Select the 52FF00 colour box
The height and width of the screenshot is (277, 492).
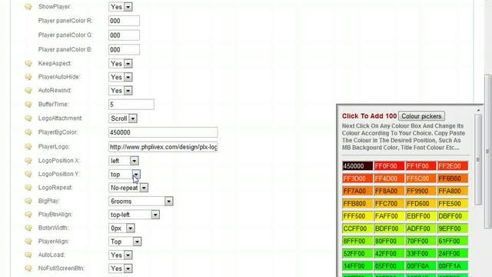[357, 254]
